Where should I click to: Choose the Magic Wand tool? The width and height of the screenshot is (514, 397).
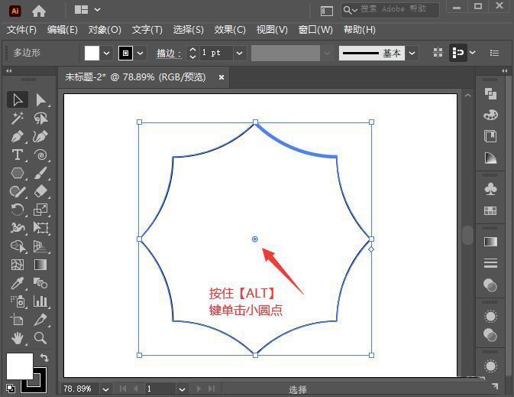18,119
